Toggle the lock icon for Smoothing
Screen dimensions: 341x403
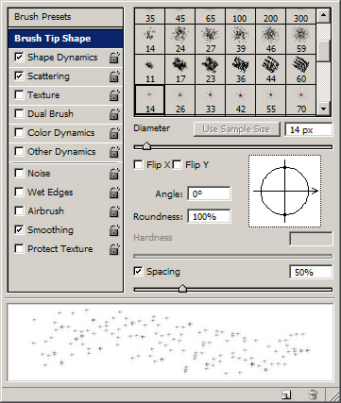[x=114, y=230]
